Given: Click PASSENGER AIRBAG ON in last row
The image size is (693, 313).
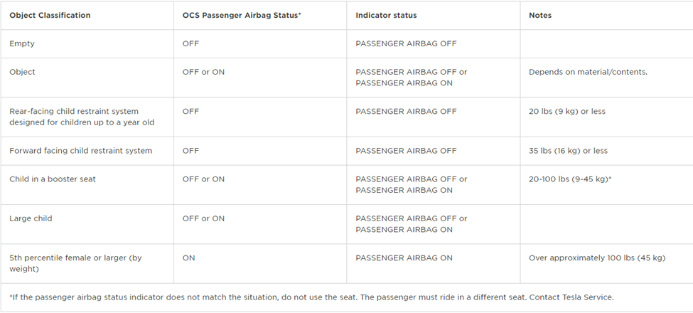Looking at the screenshot, I should (404, 258).
